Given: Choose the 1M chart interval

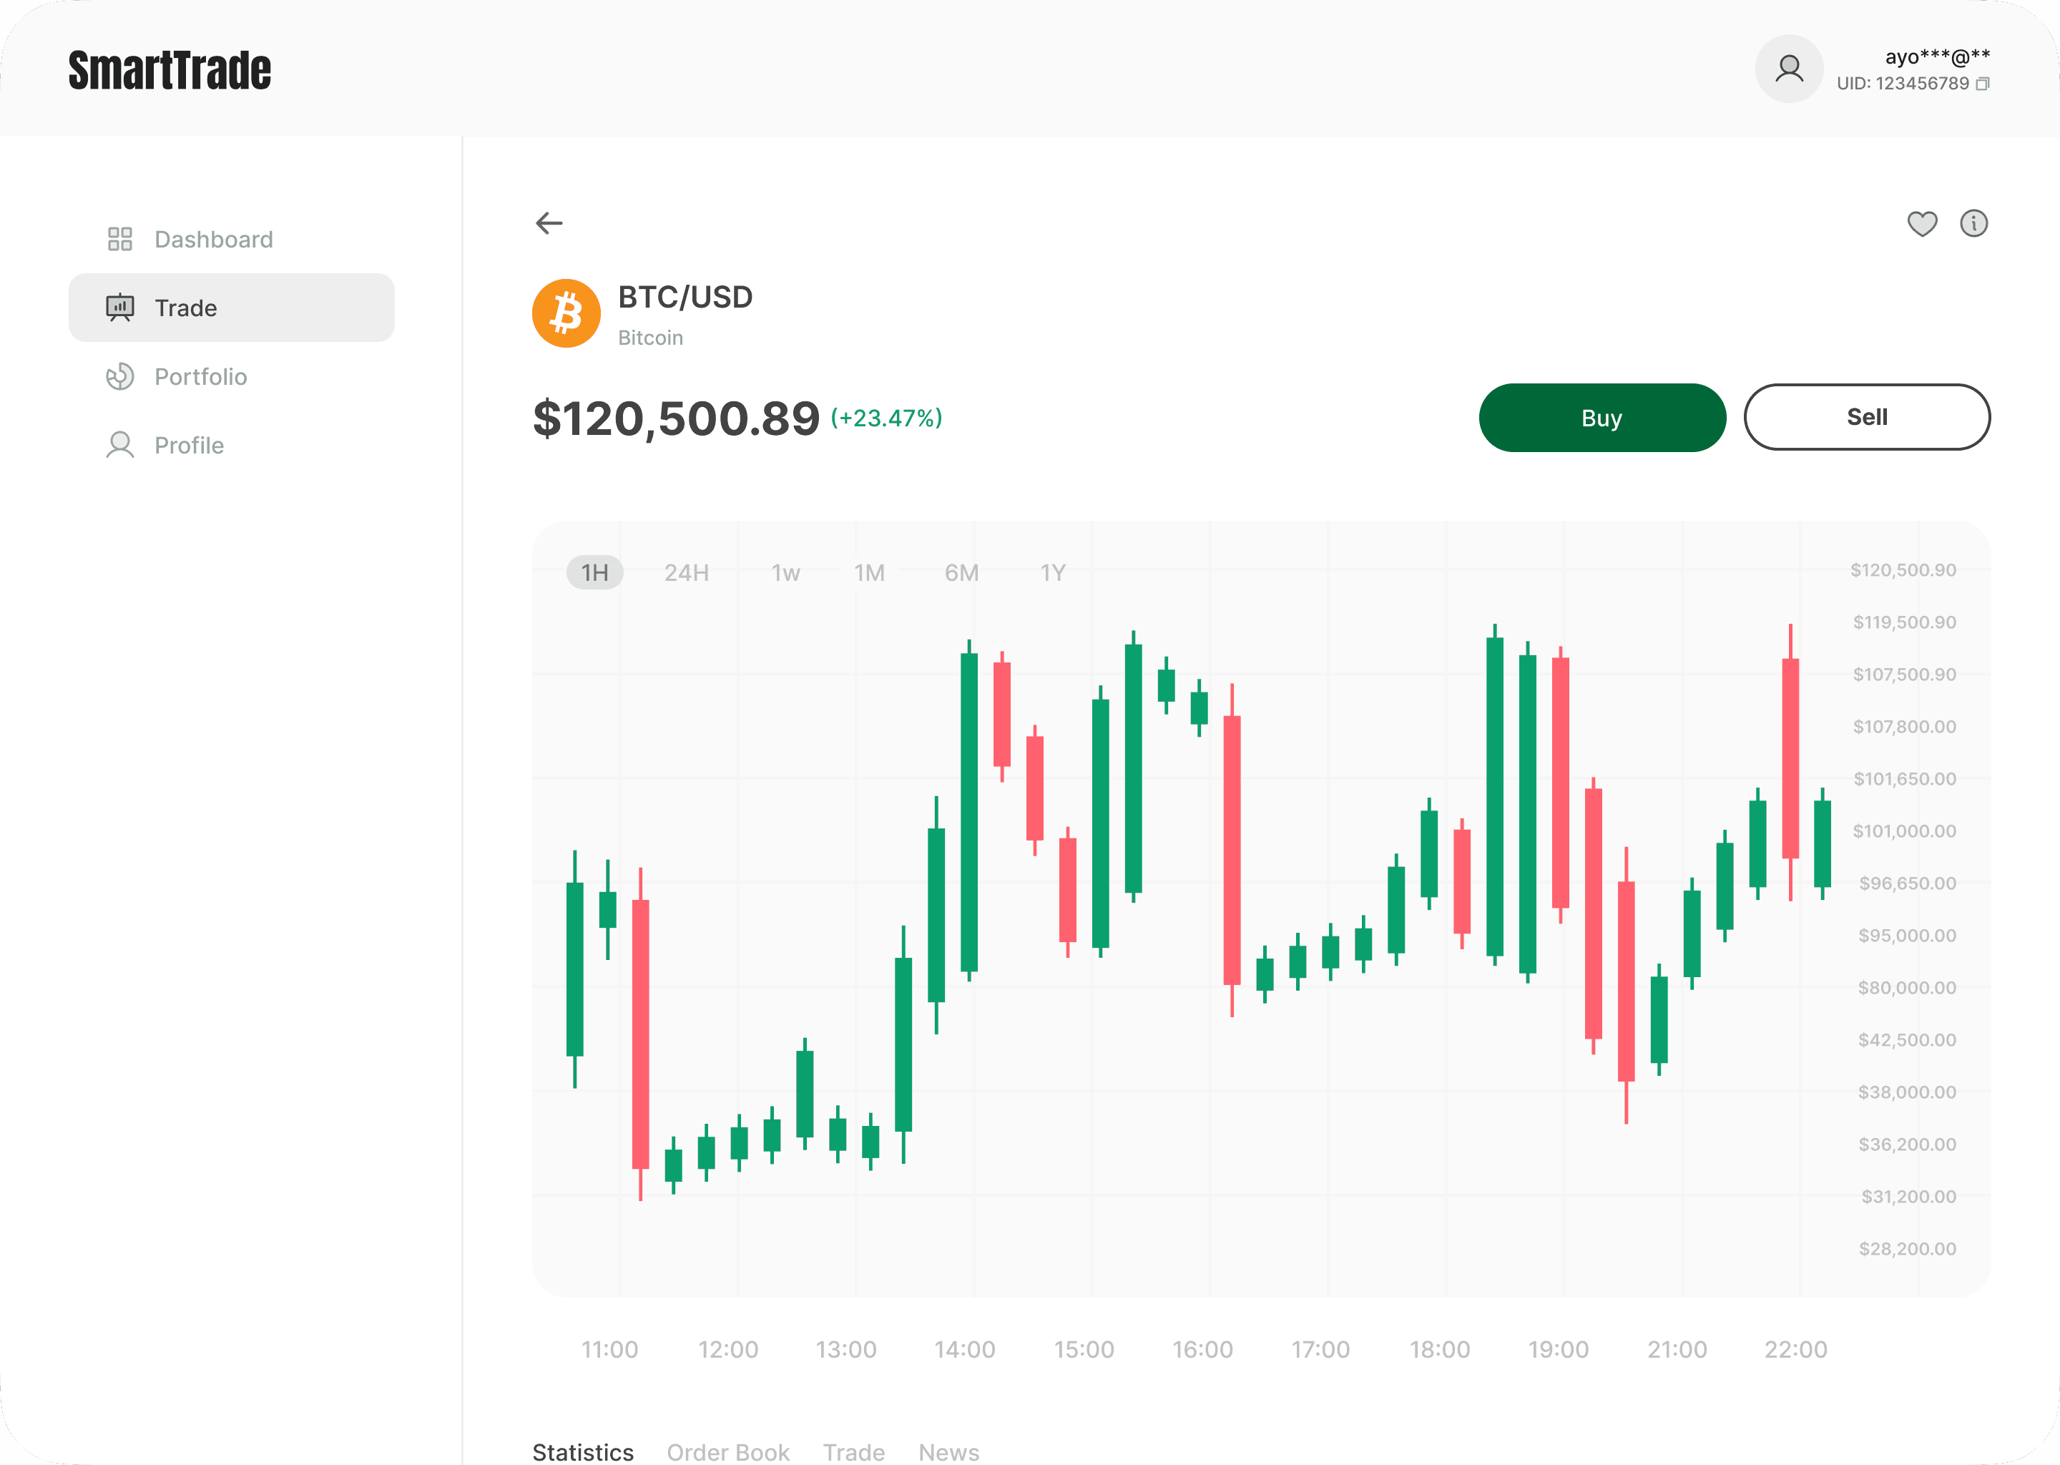Looking at the screenshot, I should pyautogui.click(x=870, y=573).
